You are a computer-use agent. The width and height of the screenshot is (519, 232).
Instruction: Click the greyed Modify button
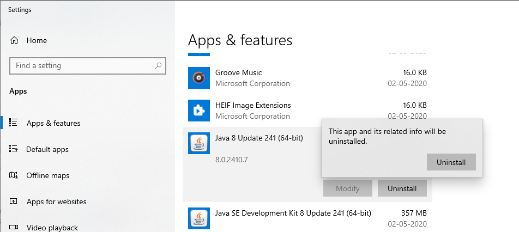348,188
